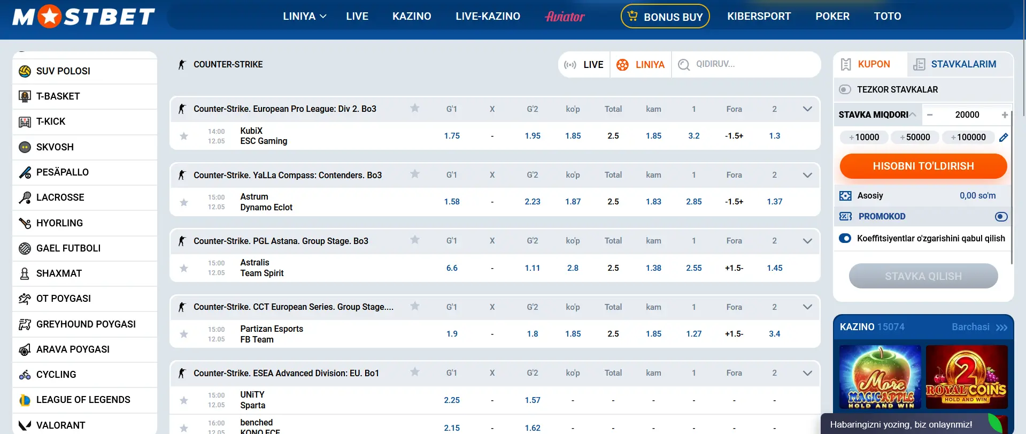Collapse ESEA Advanced Division EU section
This screenshot has height=434, width=1026.
click(807, 373)
